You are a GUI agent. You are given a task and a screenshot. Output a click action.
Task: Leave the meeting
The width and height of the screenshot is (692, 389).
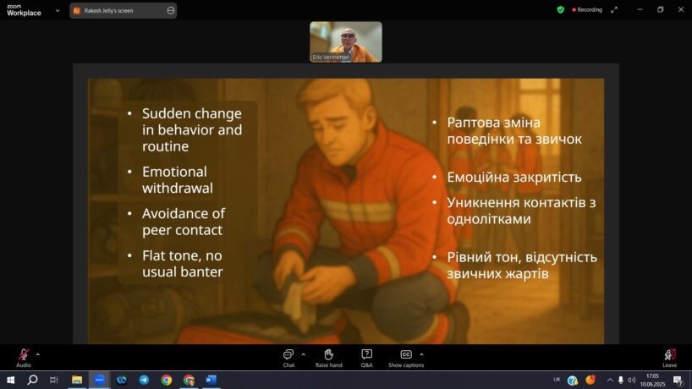click(669, 356)
